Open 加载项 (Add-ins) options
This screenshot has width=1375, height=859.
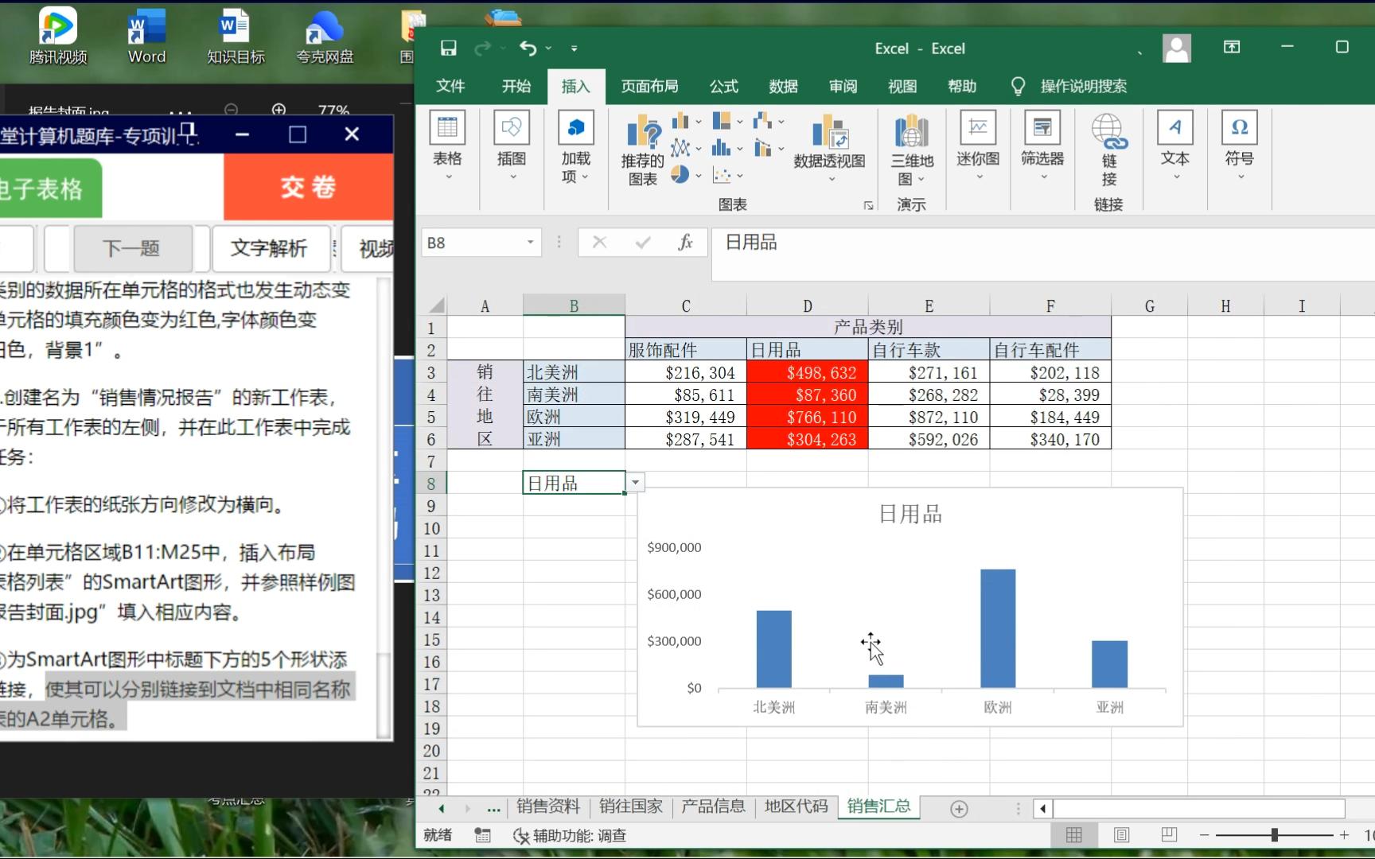click(x=575, y=147)
